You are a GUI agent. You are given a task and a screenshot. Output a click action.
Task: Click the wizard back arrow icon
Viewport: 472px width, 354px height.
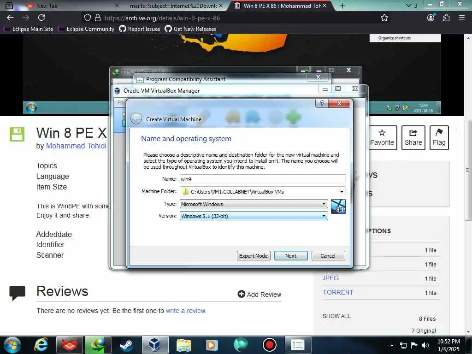tap(136, 119)
